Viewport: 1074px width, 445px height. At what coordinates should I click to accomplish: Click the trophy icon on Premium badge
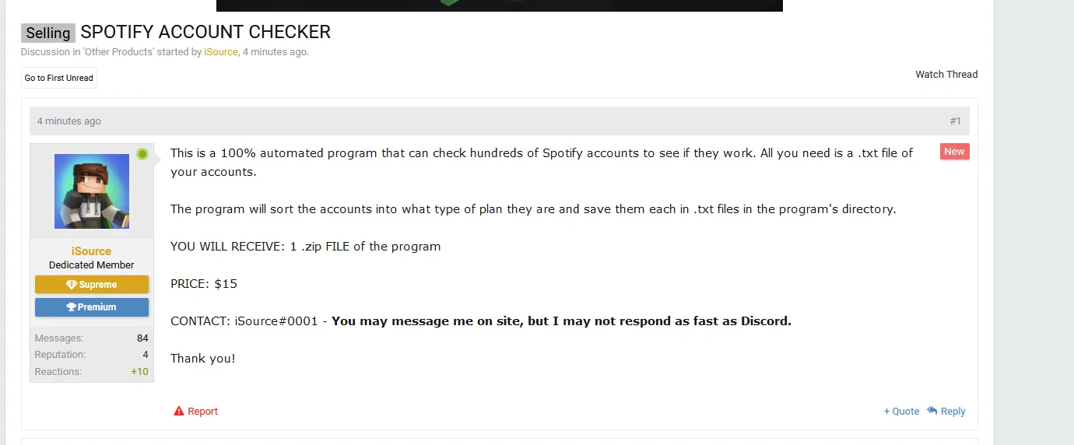[72, 307]
